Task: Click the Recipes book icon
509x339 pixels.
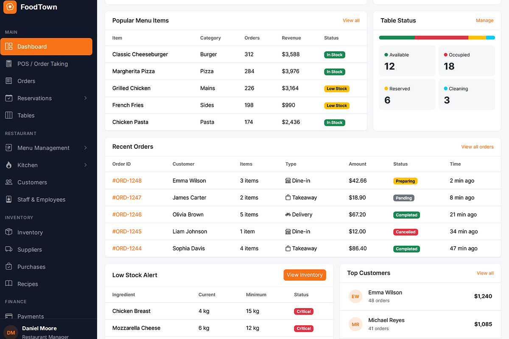Action: pyautogui.click(x=9, y=283)
